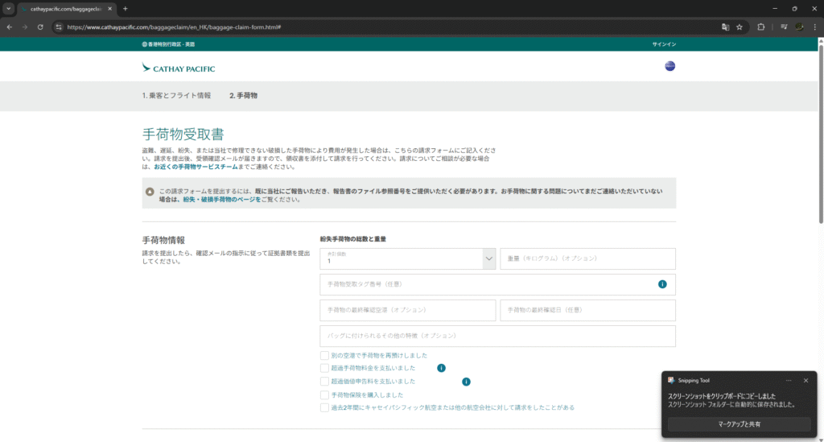Click info icon beside 超過価値申告料 checkbox
Image resolution: width=824 pixels, height=442 pixels.
[466, 381]
